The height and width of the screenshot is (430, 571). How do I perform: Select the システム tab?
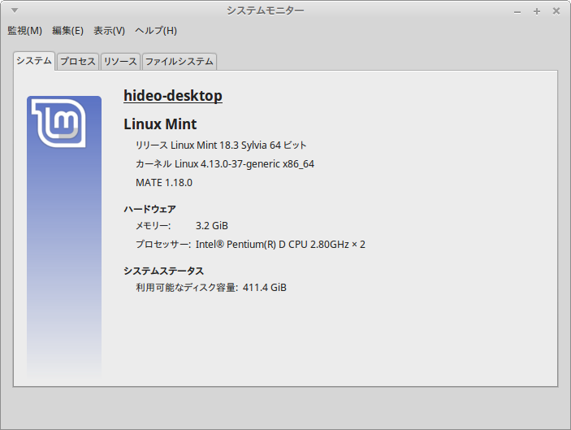[x=34, y=61]
